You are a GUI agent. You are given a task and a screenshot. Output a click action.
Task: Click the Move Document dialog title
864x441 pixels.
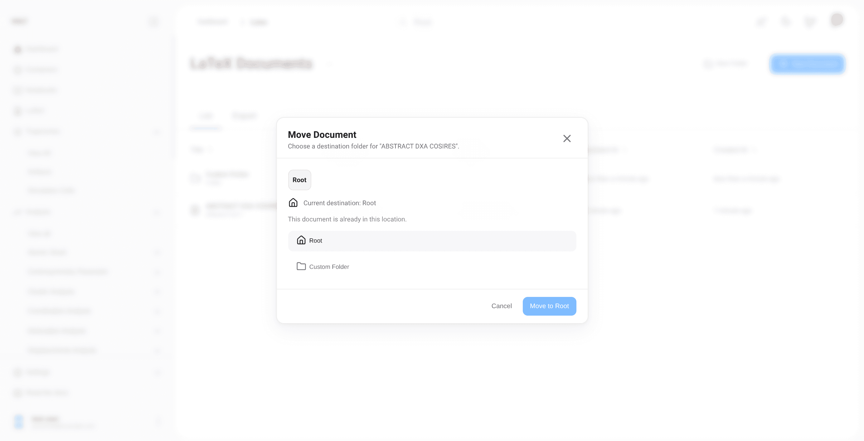pyautogui.click(x=322, y=134)
